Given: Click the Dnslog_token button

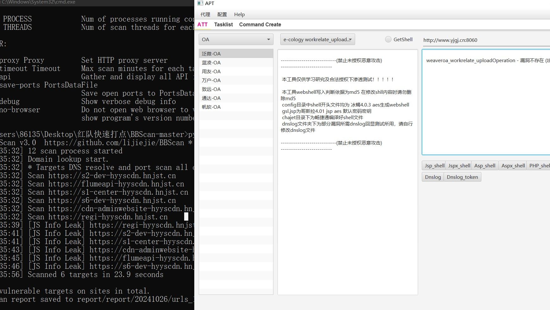Looking at the screenshot, I should point(462,177).
